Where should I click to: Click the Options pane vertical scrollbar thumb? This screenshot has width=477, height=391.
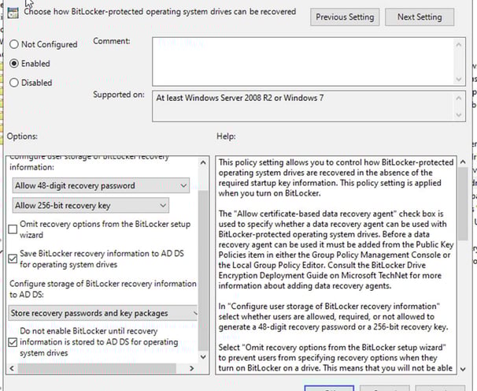(x=203, y=270)
